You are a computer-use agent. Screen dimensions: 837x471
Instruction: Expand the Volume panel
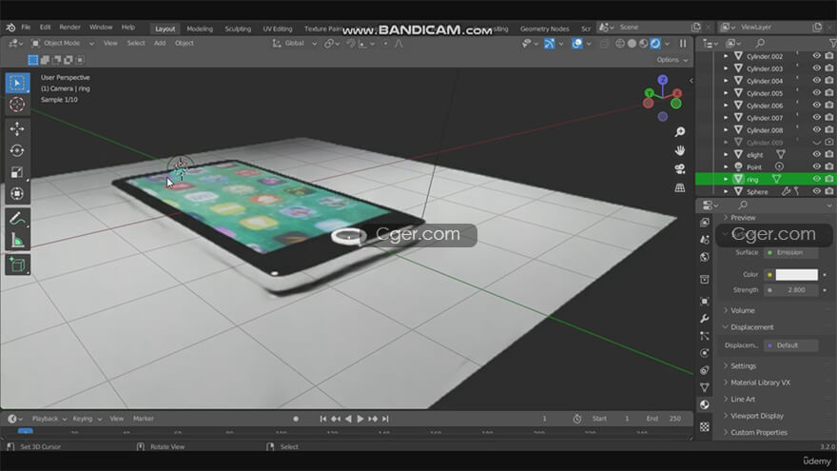(x=743, y=310)
